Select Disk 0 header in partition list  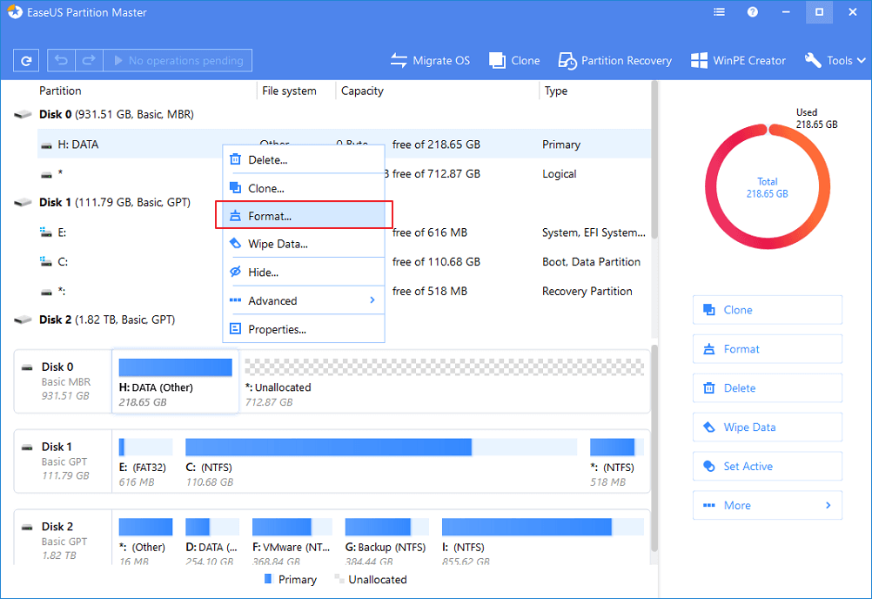117,114
